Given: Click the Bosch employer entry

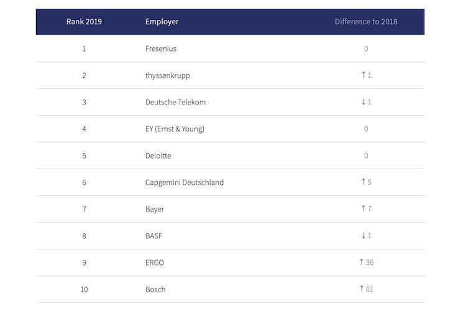Looking at the screenshot, I should point(155,289).
